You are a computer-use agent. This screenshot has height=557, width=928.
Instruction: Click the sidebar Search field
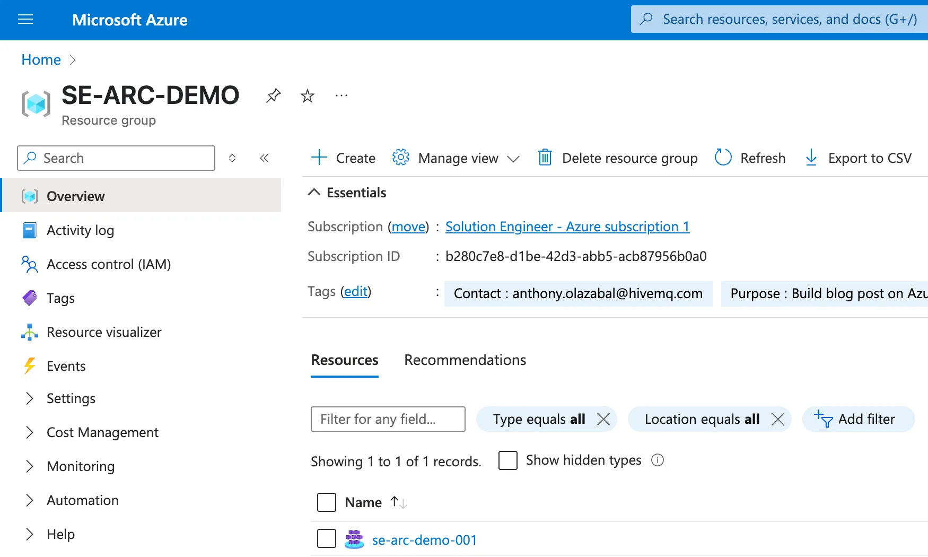click(116, 158)
